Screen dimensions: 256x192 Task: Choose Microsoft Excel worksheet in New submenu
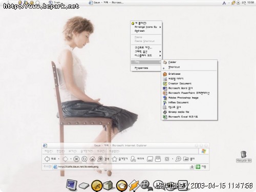point(189,117)
